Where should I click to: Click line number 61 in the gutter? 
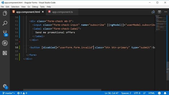point(17,59)
